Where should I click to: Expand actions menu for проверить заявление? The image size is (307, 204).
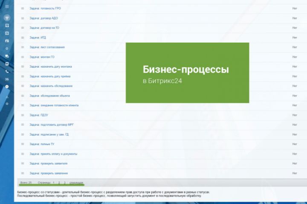point(23,173)
